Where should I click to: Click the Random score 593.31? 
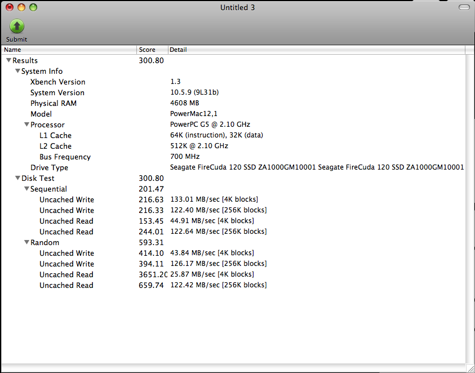[x=151, y=243]
